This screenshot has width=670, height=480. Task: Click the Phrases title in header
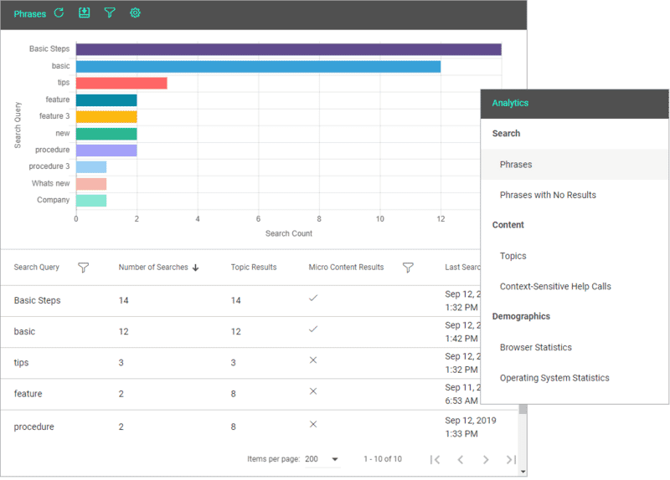(x=29, y=13)
